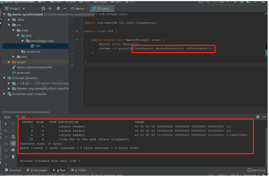269x177 pixels.
Task: Click the Project panel horizontal scrollbar
Action: pyautogui.click(x=26, y=112)
